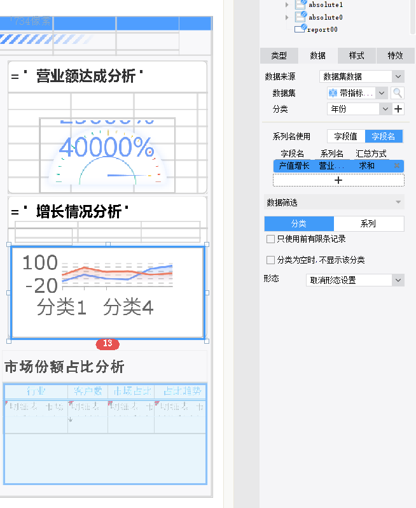
Task: Remove the 产值增长 series row
Action: point(396,166)
